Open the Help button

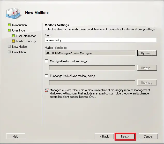click(16, 136)
